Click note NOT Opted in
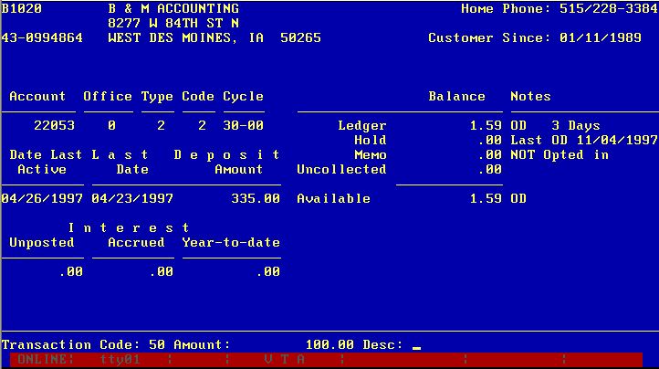Screen dimensions: 659x369 [560, 155]
